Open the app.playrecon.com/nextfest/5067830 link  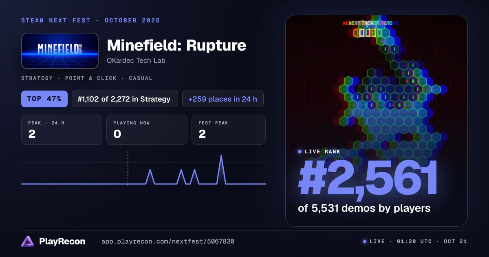click(167, 241)
